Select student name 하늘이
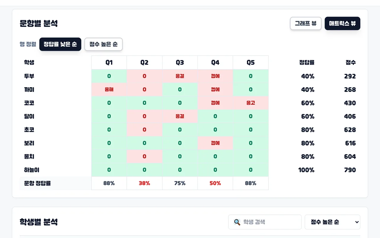 (31, 170)
